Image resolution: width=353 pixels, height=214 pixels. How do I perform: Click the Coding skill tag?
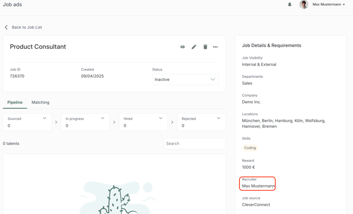pos(250,148)
